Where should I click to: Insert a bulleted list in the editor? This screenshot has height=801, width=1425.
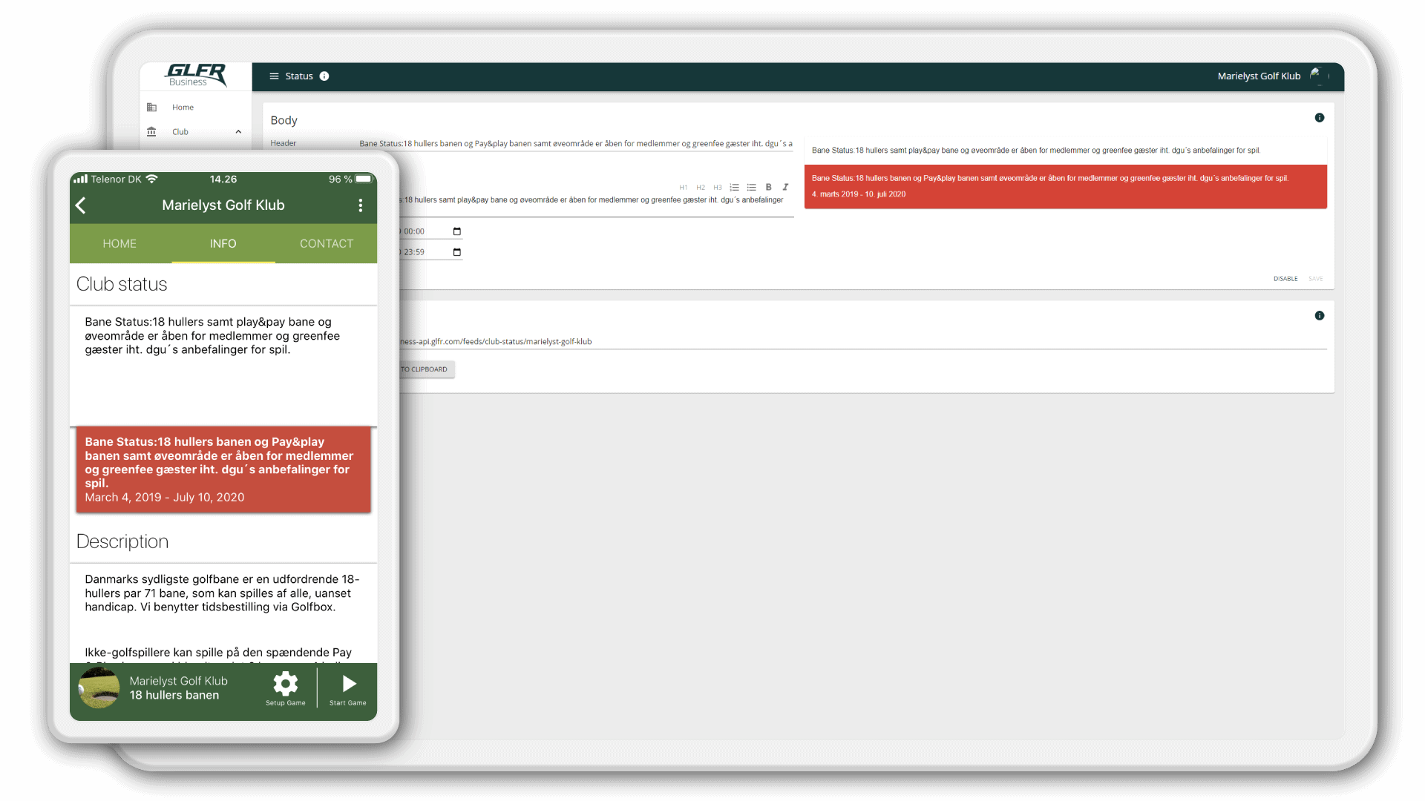click(751, 188)
